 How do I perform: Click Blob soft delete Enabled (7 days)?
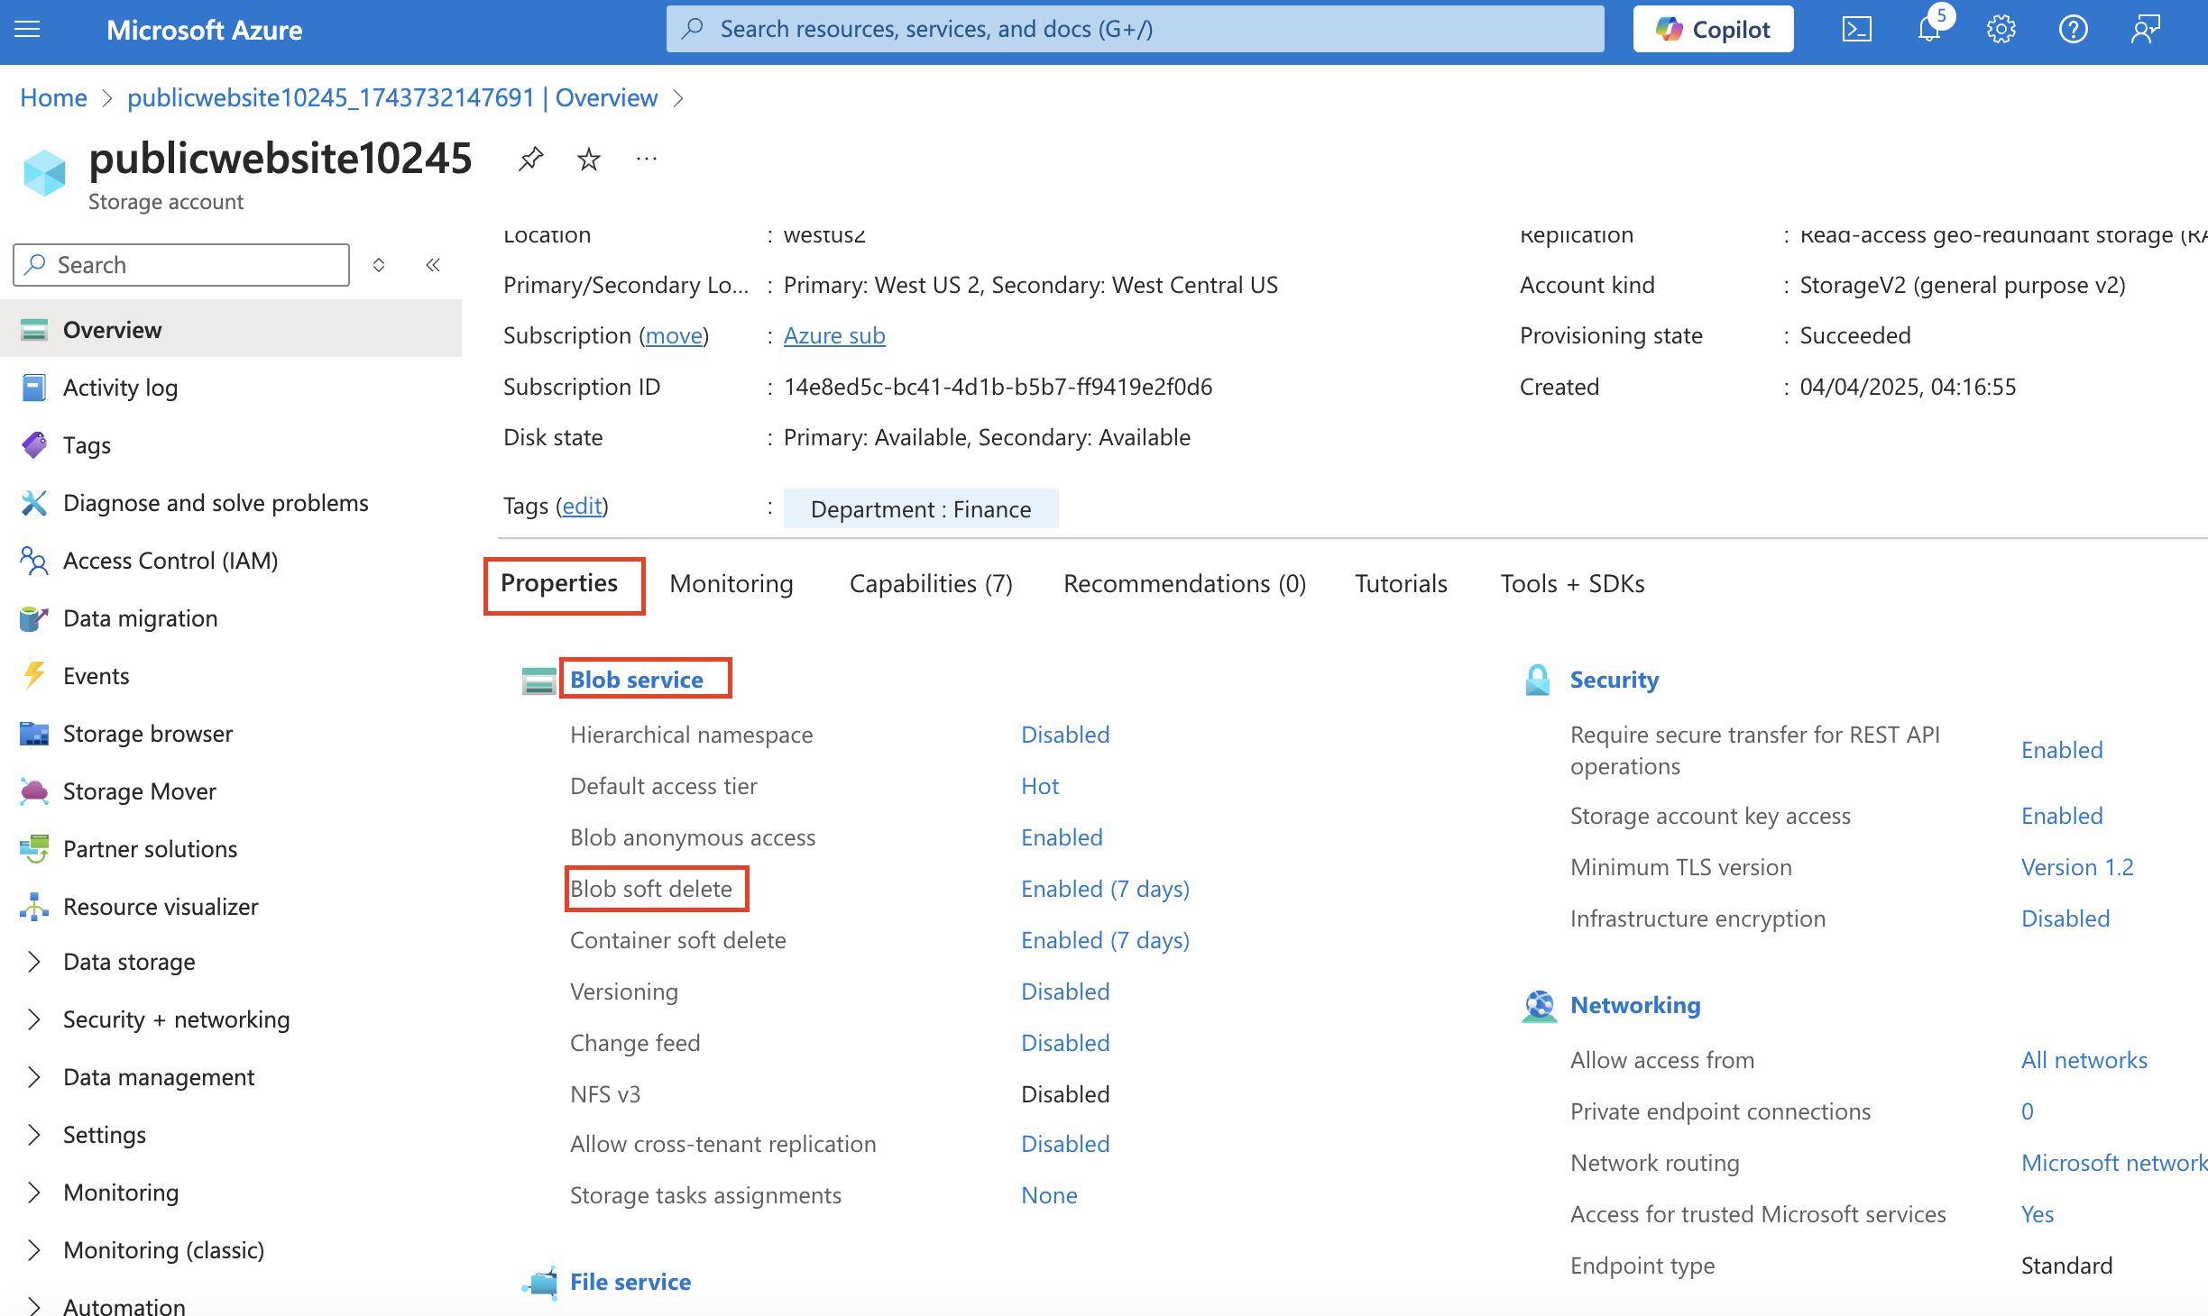tap(1105, 889)
